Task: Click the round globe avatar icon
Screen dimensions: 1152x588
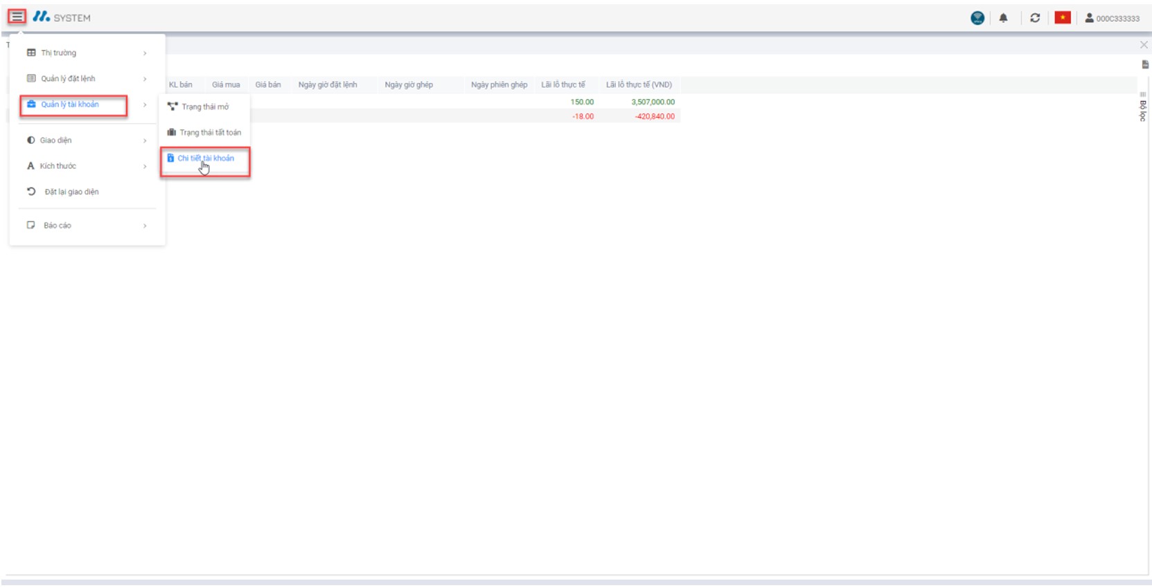Action: [977, 18]
